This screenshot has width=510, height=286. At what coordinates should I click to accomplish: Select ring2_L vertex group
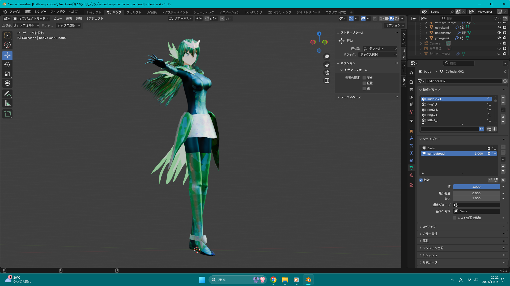coord(456,110)
